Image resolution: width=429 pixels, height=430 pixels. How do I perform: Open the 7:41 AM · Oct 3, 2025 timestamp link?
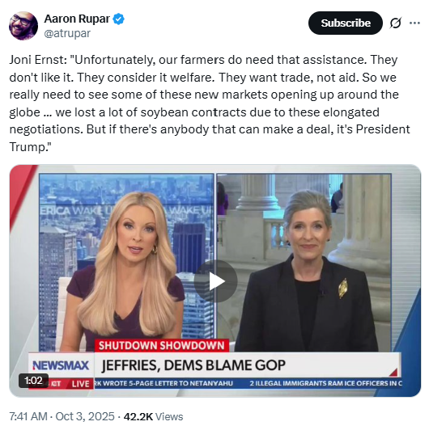tap(62, 416)
